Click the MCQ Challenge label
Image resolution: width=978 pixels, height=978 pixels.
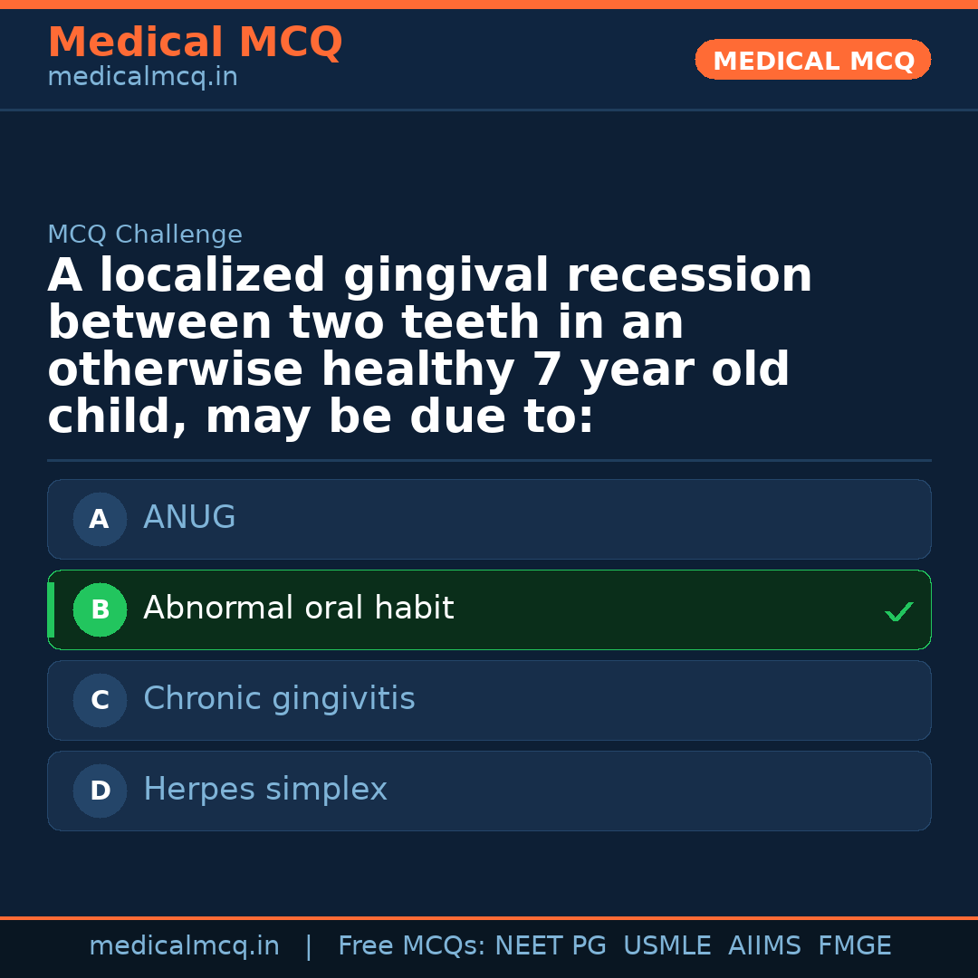click(x=145, y=235)
